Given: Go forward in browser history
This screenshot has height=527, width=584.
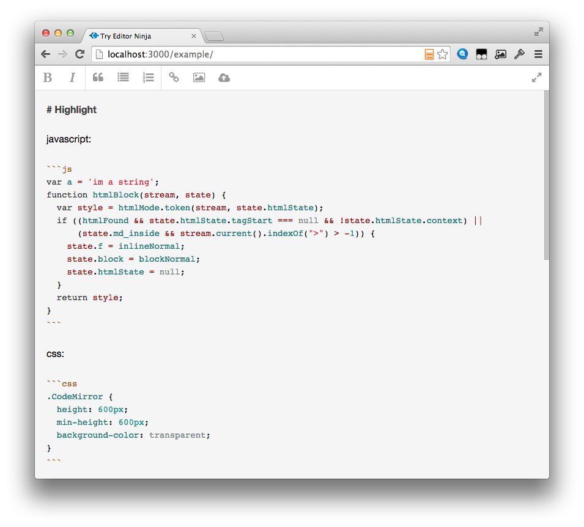Looking at the screenshot, I should [x=62, y=54].
